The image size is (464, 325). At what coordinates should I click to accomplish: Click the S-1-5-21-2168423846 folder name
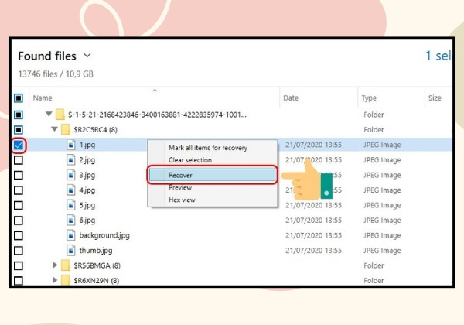point(157,115)
